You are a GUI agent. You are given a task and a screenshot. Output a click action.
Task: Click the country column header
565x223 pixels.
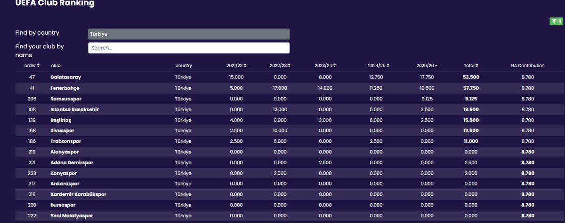(184, 66)
